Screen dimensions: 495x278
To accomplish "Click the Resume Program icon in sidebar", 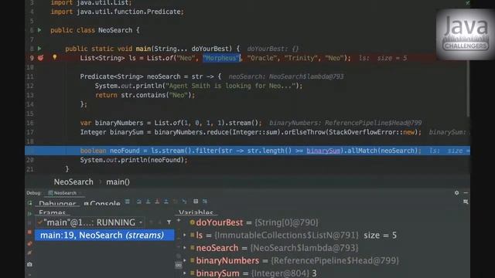I will (x=29, y=214).
